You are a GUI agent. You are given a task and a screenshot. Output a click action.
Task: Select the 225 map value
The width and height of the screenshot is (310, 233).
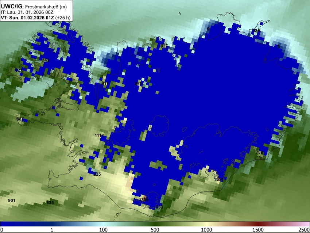97,174
